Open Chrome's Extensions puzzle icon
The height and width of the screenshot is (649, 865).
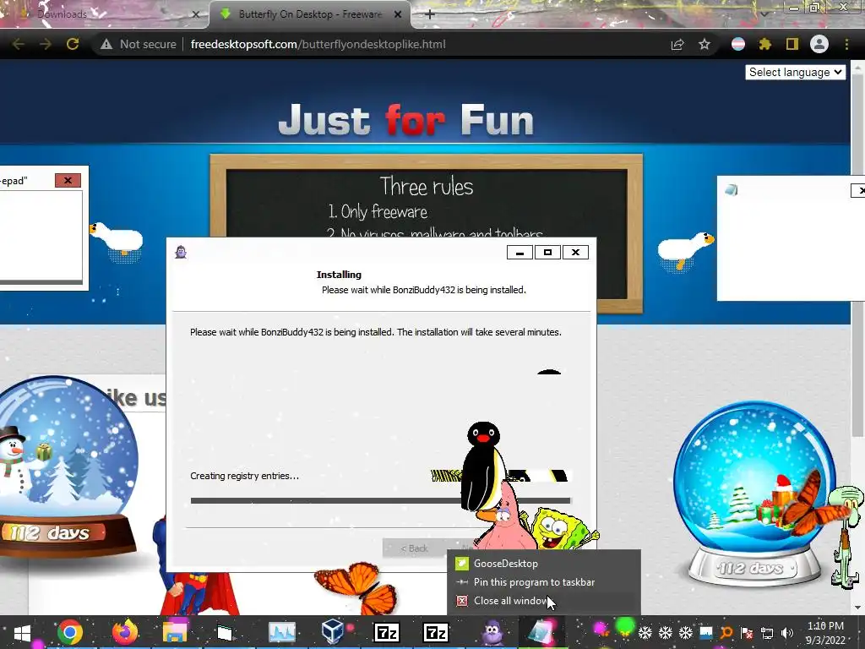point(765,44)
